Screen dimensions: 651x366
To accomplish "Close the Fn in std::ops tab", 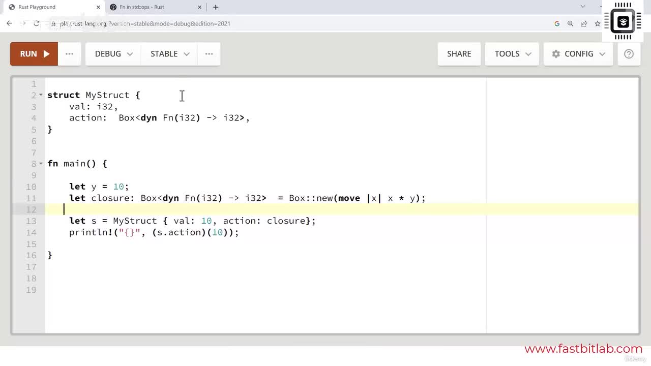I will coord(200,7).
